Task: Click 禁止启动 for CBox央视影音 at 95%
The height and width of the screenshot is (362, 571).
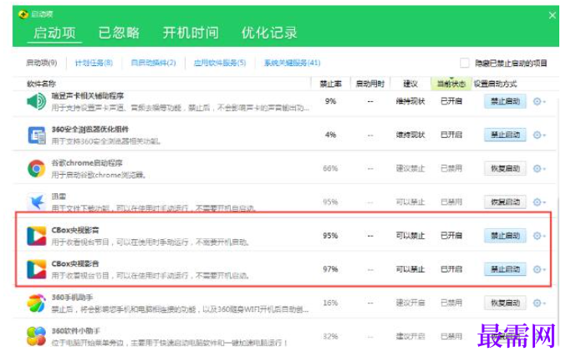Action: point(505,236)
